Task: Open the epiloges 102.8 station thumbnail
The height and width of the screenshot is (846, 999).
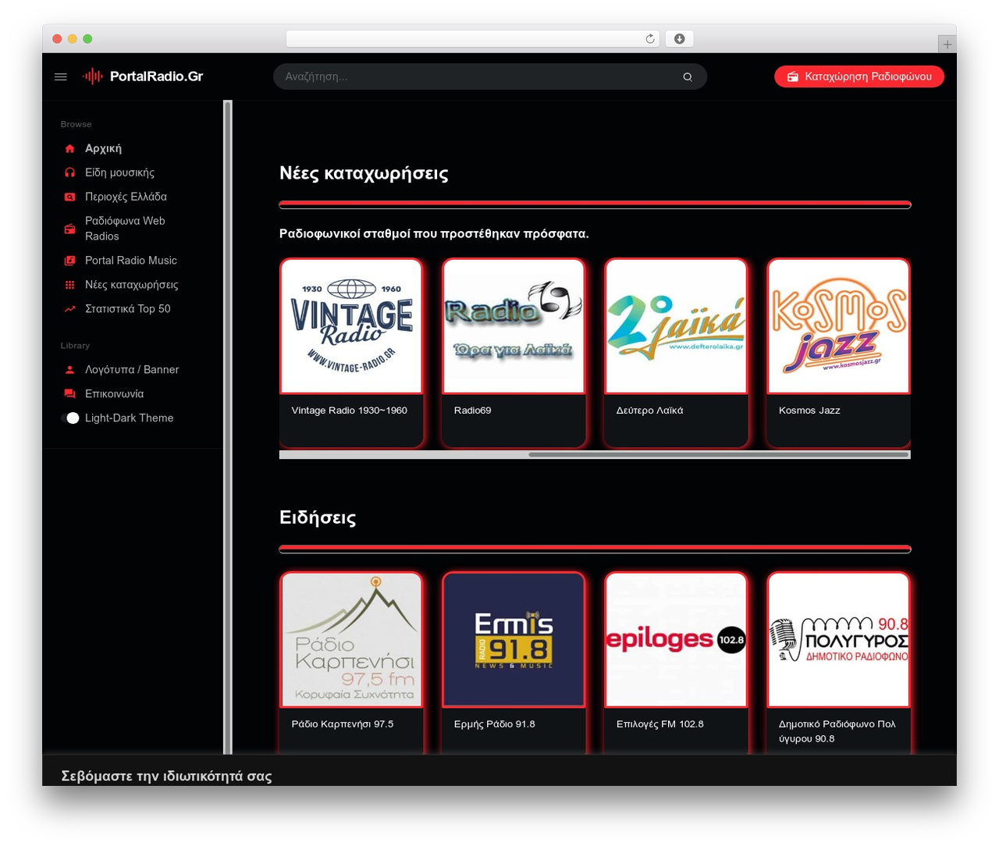Action: click(676, 640)
